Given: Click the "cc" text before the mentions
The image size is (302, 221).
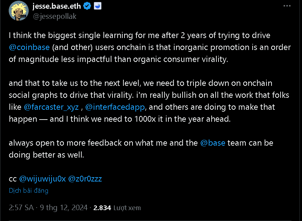Looking at the screenshot, I should (13, 178).
